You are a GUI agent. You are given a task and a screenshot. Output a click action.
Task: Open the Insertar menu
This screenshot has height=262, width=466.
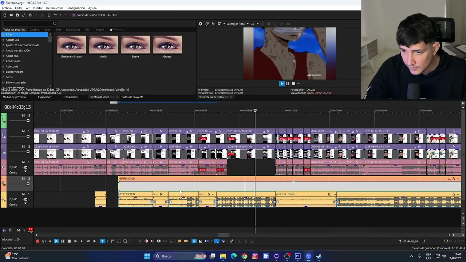[x=37, y=8]
